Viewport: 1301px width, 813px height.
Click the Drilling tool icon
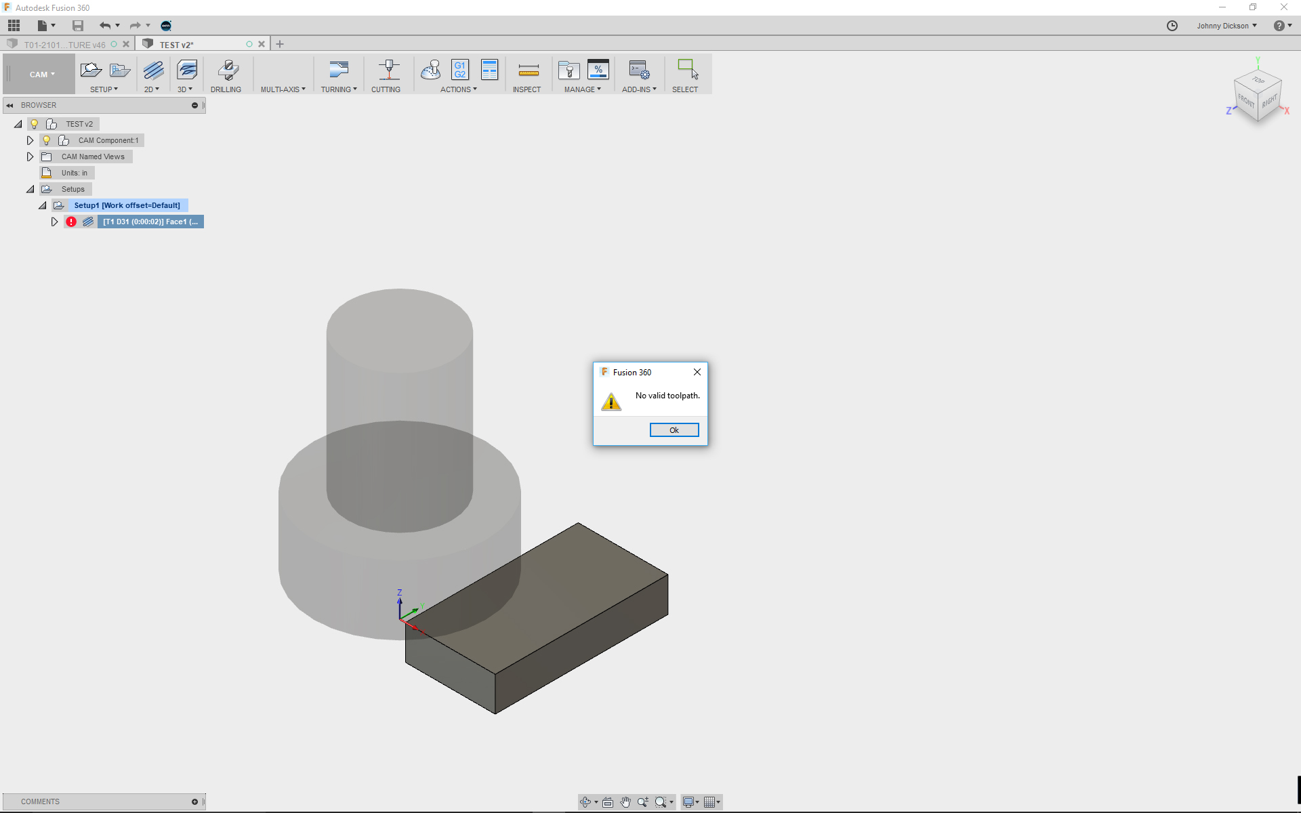click(228, 70)
